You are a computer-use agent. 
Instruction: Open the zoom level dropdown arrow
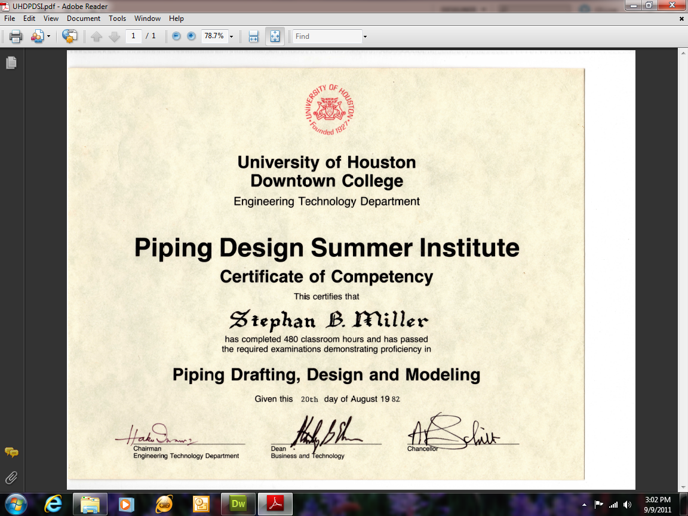231,36
